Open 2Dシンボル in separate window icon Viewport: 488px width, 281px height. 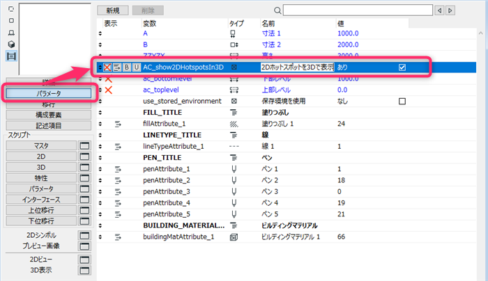84,235
